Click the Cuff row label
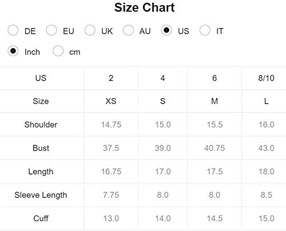 (41, 218)
